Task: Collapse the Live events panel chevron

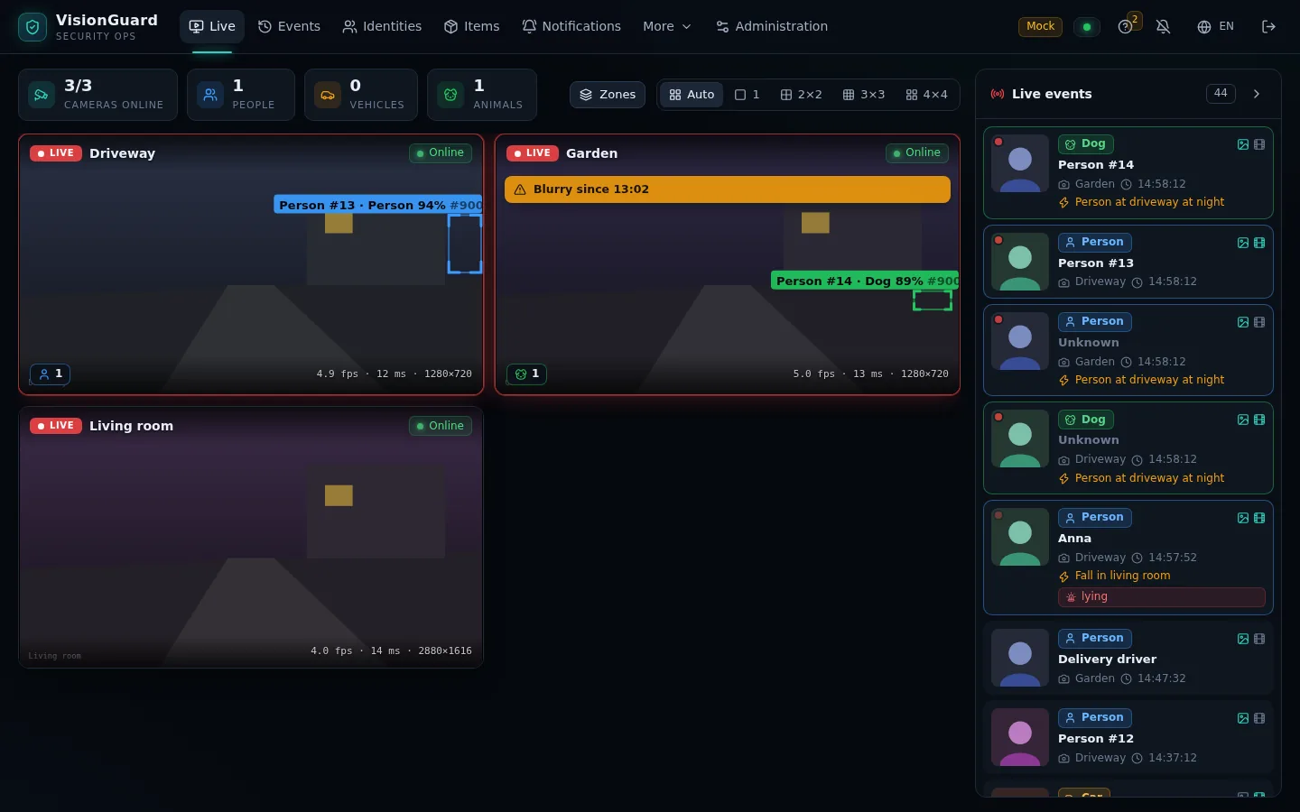Action: pyautogui.click(x=1257, y=94)
